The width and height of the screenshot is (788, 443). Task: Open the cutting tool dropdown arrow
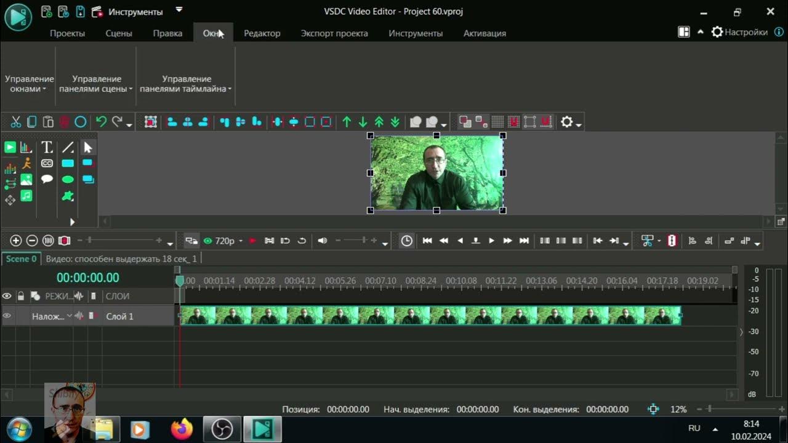659,241
